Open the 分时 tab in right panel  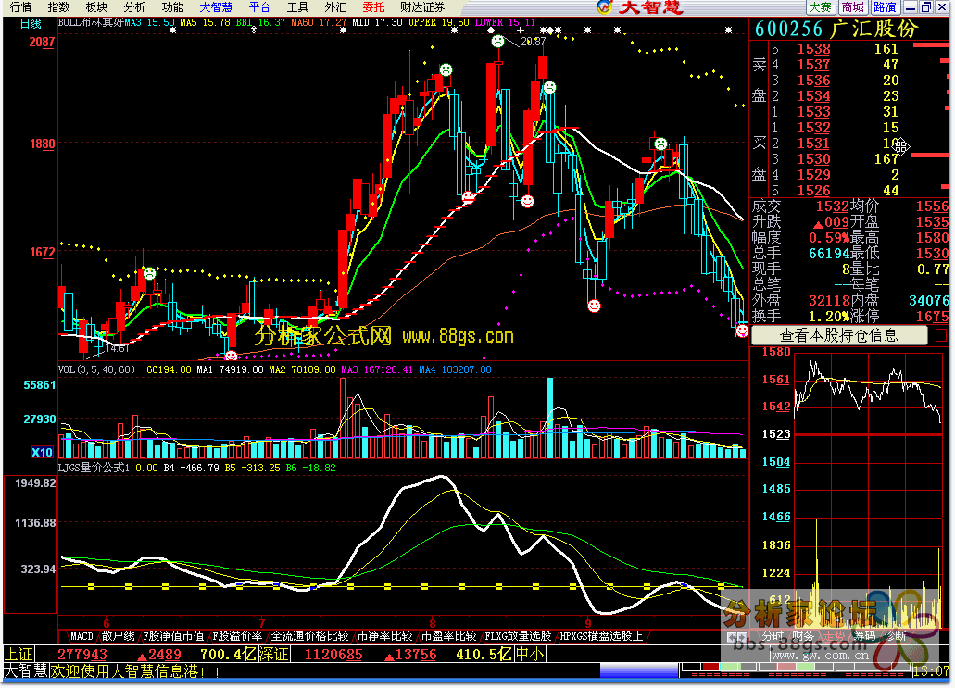[x=773, y=636]
